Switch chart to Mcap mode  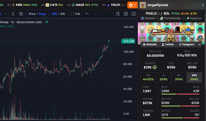pos(42,14)
